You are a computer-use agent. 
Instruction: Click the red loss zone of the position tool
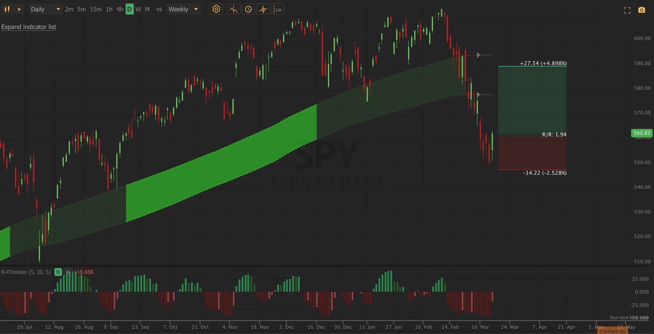pos(532,152)
